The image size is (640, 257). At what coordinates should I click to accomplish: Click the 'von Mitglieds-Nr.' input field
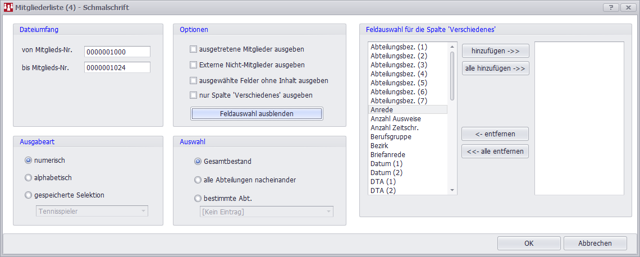point(117,52)
